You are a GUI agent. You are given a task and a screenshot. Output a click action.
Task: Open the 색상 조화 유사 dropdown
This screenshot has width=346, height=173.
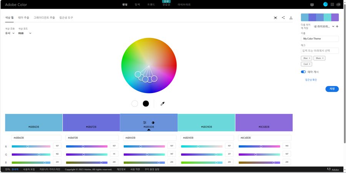(10, 33)
